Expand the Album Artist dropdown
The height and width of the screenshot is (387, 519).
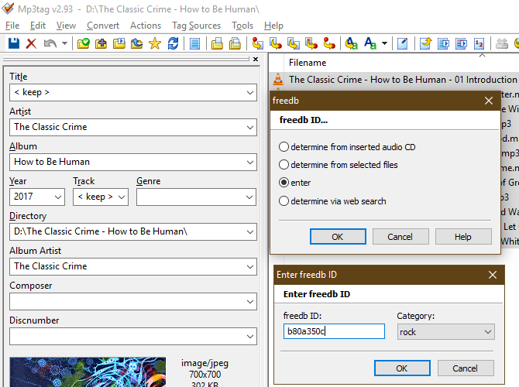coord(250,266)
